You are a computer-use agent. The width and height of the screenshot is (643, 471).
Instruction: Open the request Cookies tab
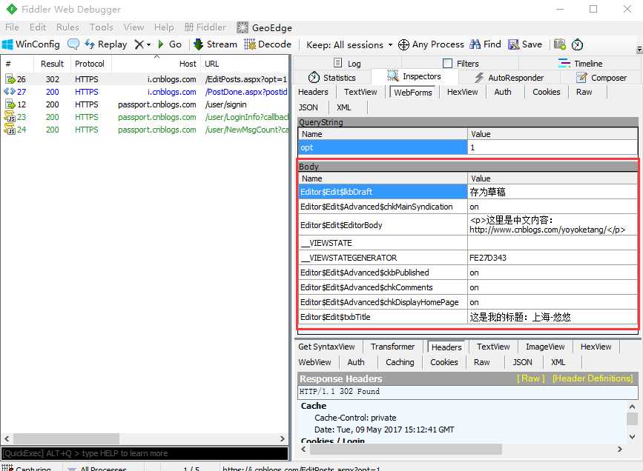tap(547, 92)
